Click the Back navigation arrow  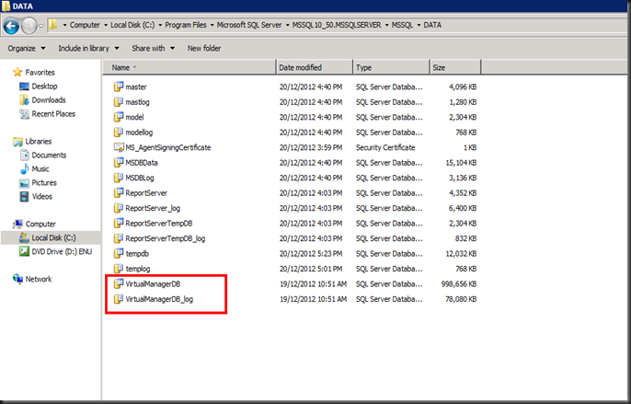coord(11,27)
